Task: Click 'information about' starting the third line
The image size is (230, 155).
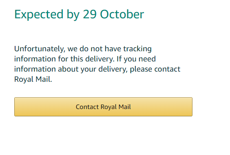Action: pos(46,69)
